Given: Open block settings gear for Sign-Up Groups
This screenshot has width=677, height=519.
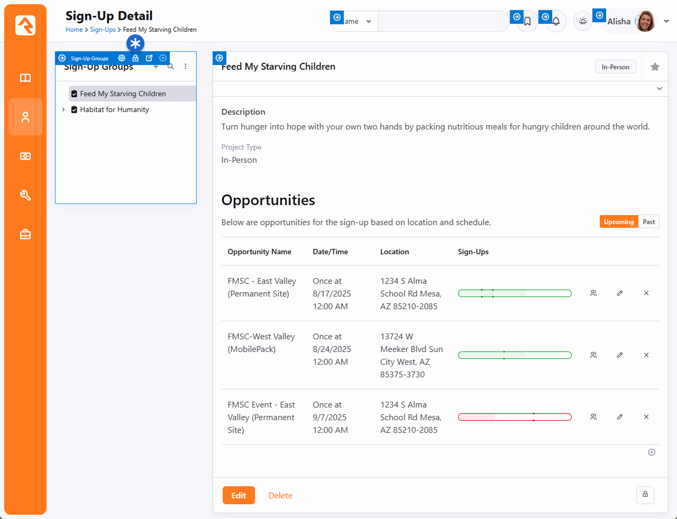Looking at the screenshot, I should [122, 58].
